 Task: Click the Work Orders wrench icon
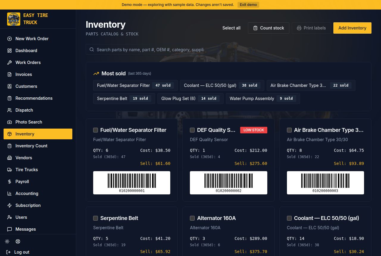(10, 63)
